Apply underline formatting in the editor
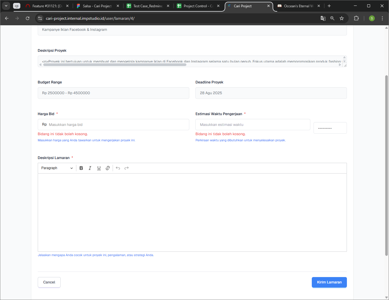 click(99, 168)
